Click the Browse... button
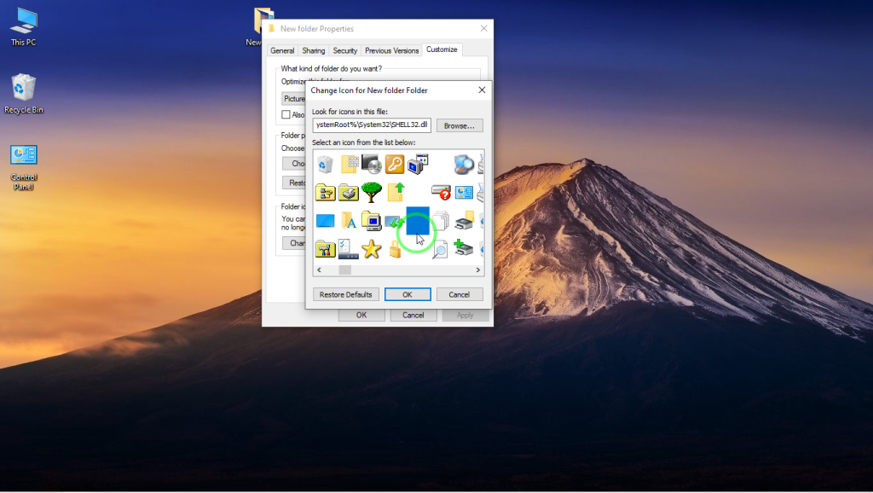The height and width of the screenshot is (493, 873). point(460,125)
